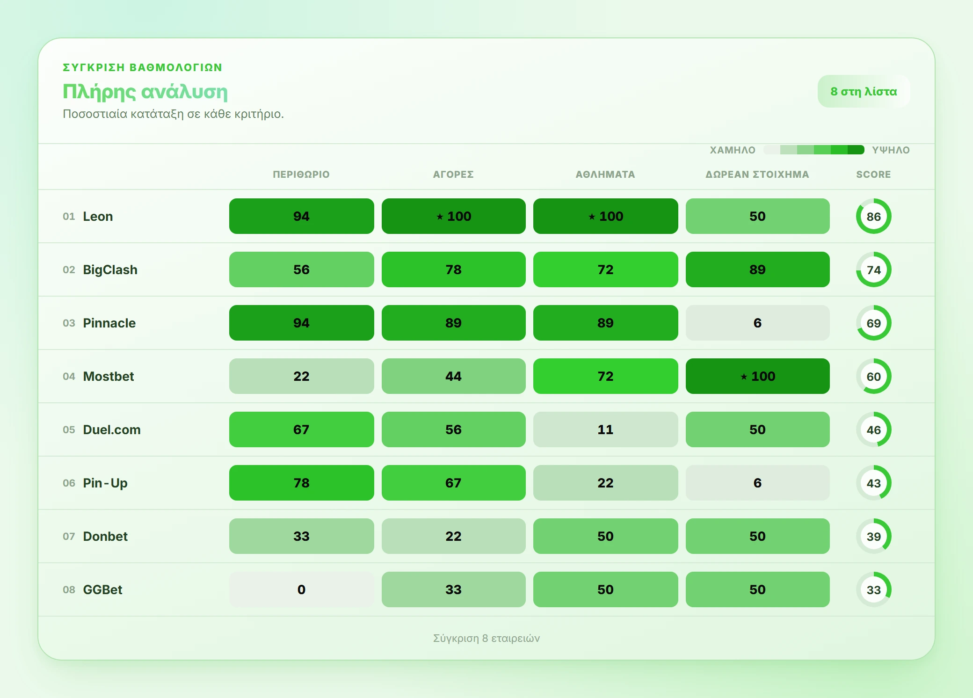Click Mostbet's 22 ΠΕΡΙΘΩΡΙΟ cell

pyautogui.click(x=301, y=376)
